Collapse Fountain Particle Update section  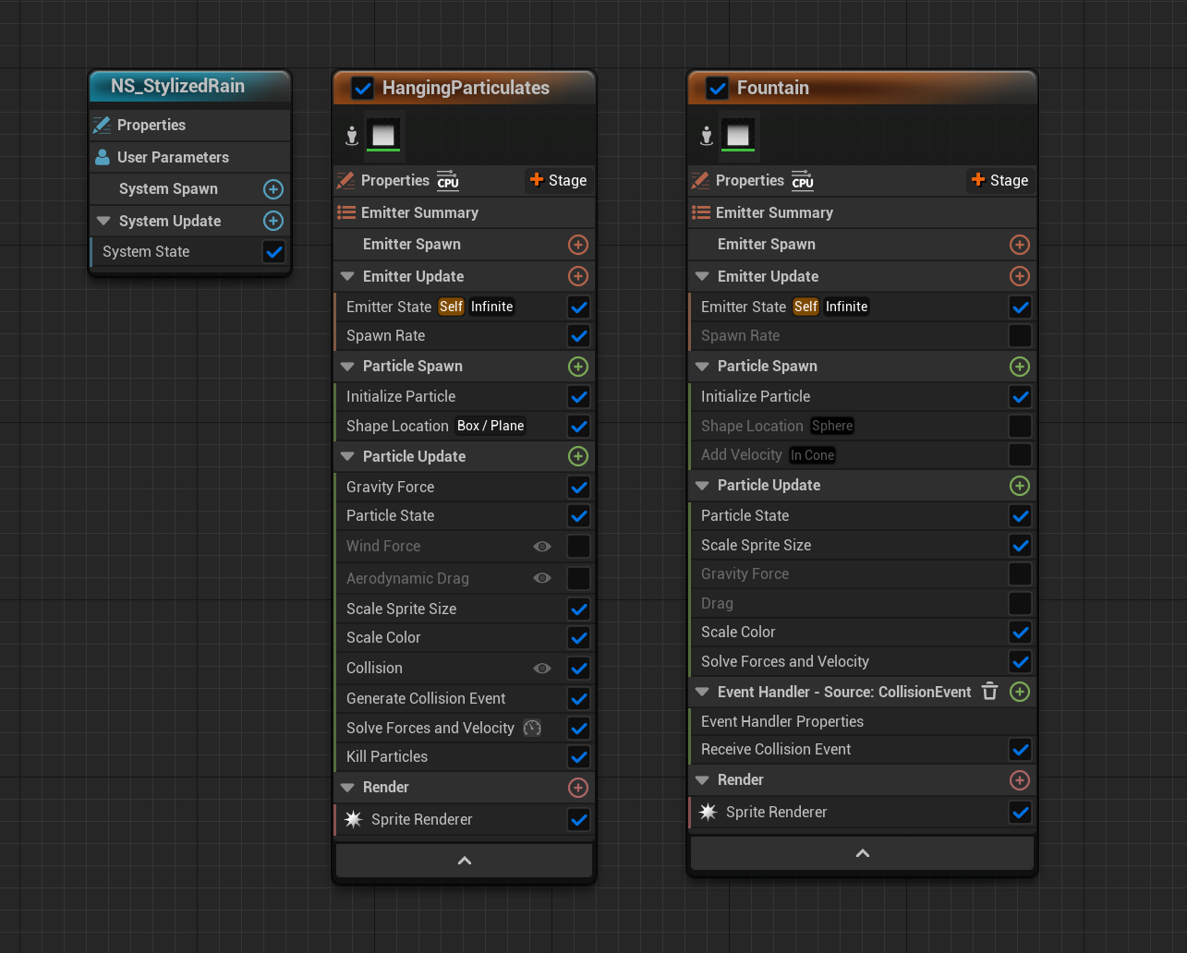tap(702, 486)
